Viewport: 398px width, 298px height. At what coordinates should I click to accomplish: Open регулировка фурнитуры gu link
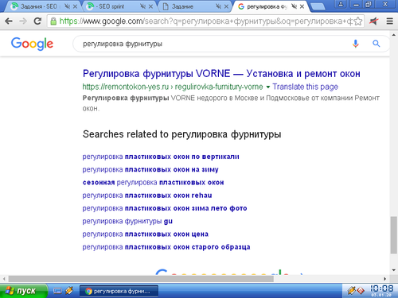pos(127,221)
